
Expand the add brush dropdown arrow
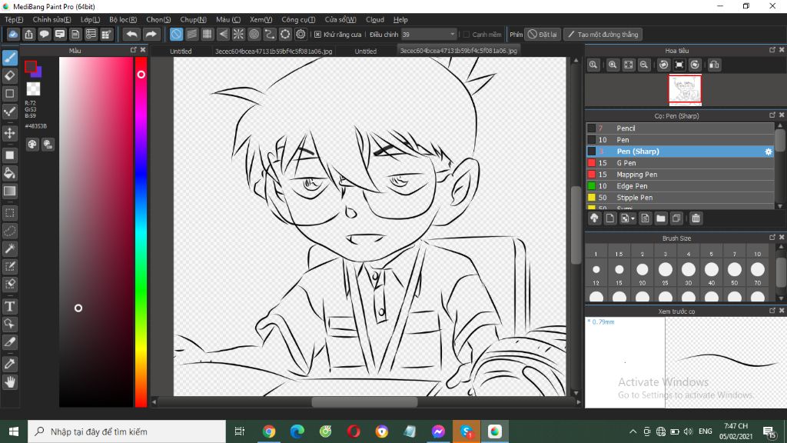pyautogui.click(x=633, y=218)
